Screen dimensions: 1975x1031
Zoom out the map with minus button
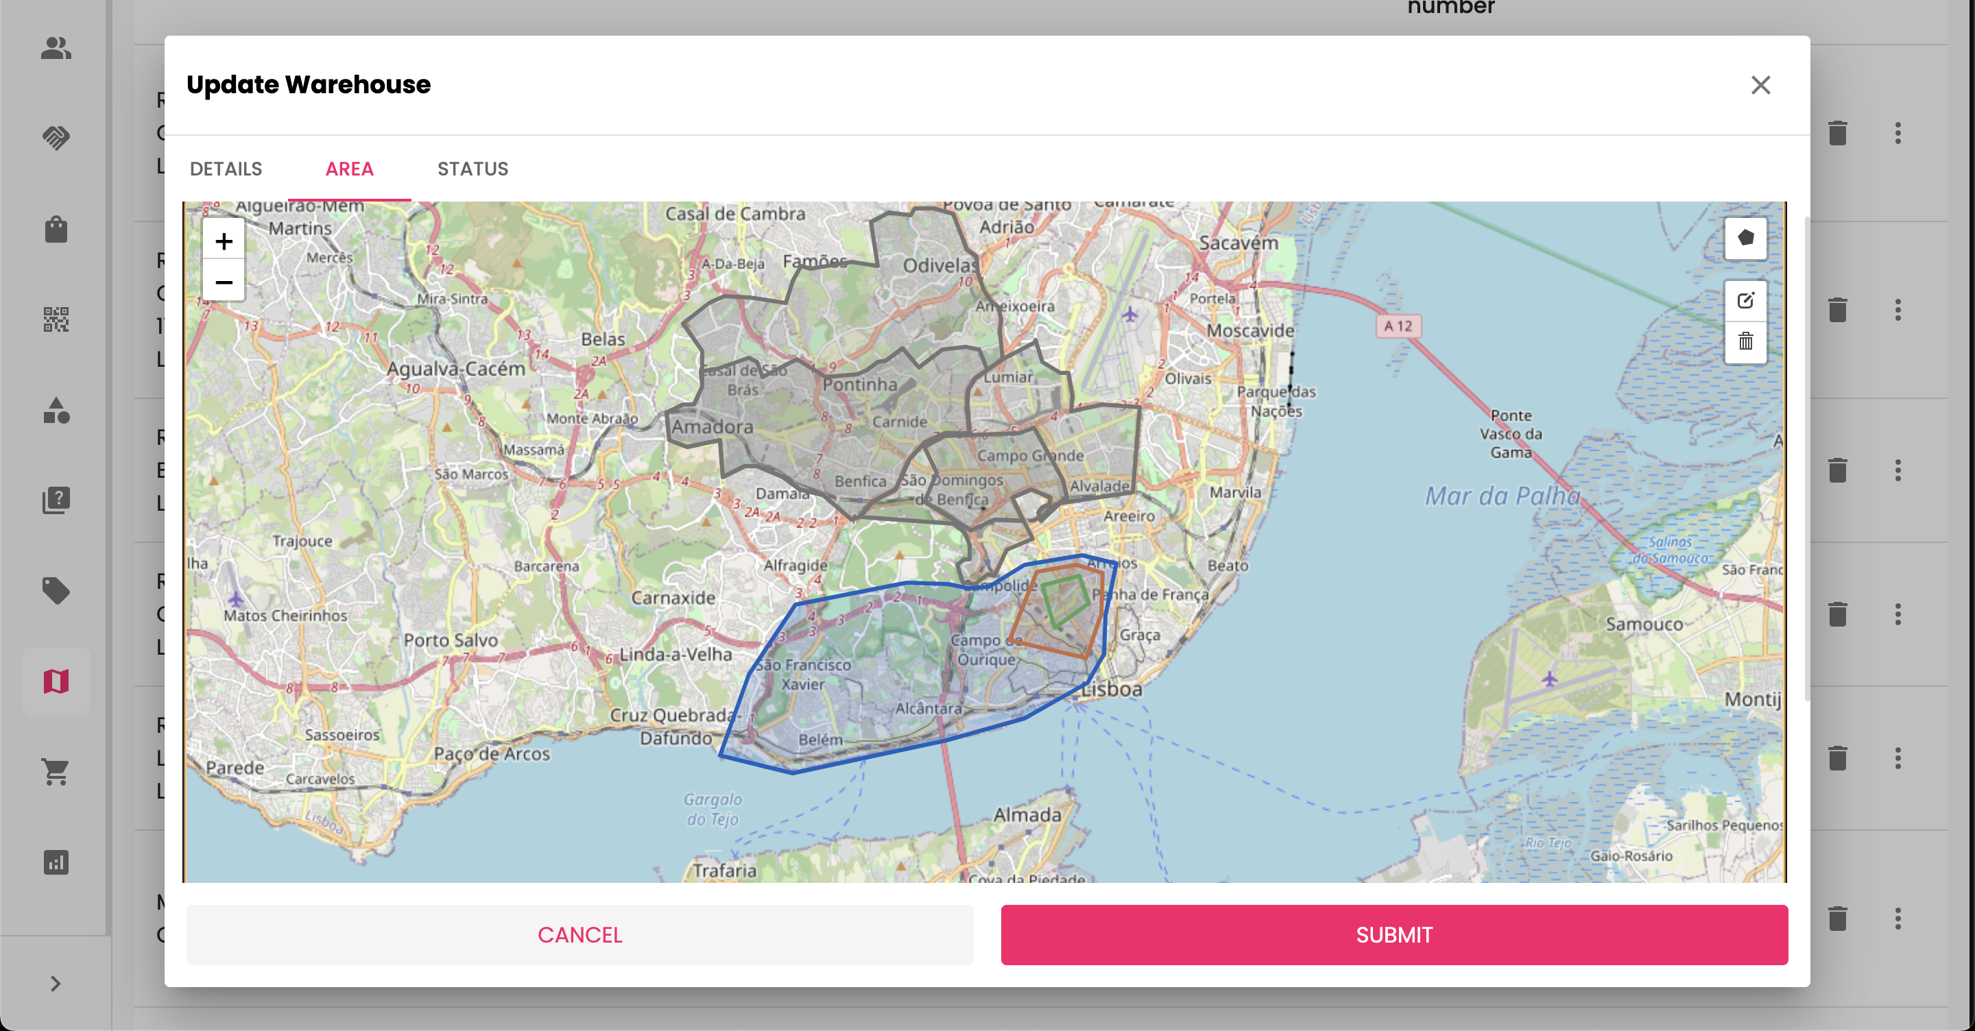[223, 282]
